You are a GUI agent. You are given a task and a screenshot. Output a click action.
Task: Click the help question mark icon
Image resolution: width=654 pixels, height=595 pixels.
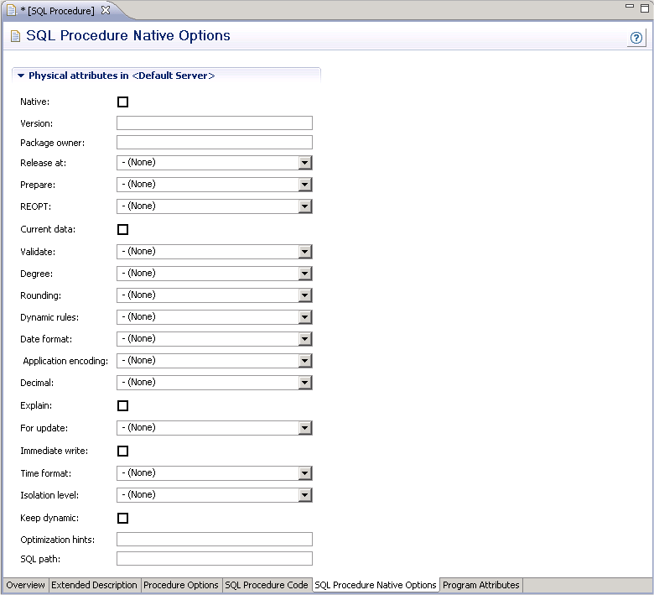coord(636,39)
